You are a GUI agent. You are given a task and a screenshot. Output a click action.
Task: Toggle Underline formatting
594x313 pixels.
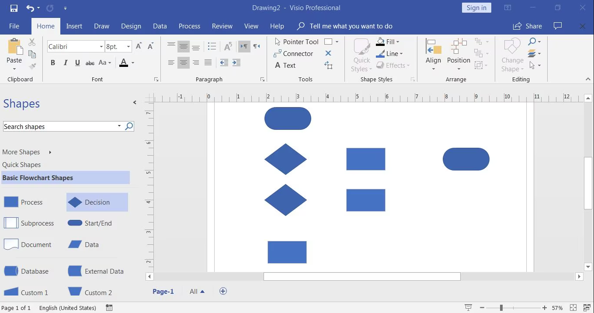77,63
